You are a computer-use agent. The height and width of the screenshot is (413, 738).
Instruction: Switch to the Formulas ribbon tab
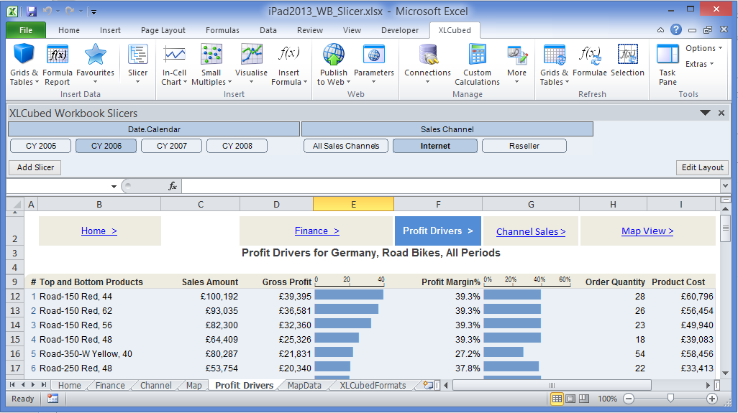point(222,30)
